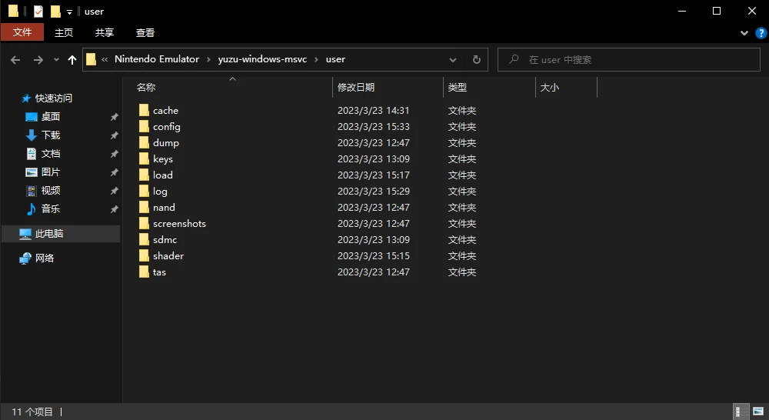Image resolution: width=769 pixels, height=420 pixels.
Task: Go forward with the forward arrow
Action: click(x=38, y=60)
